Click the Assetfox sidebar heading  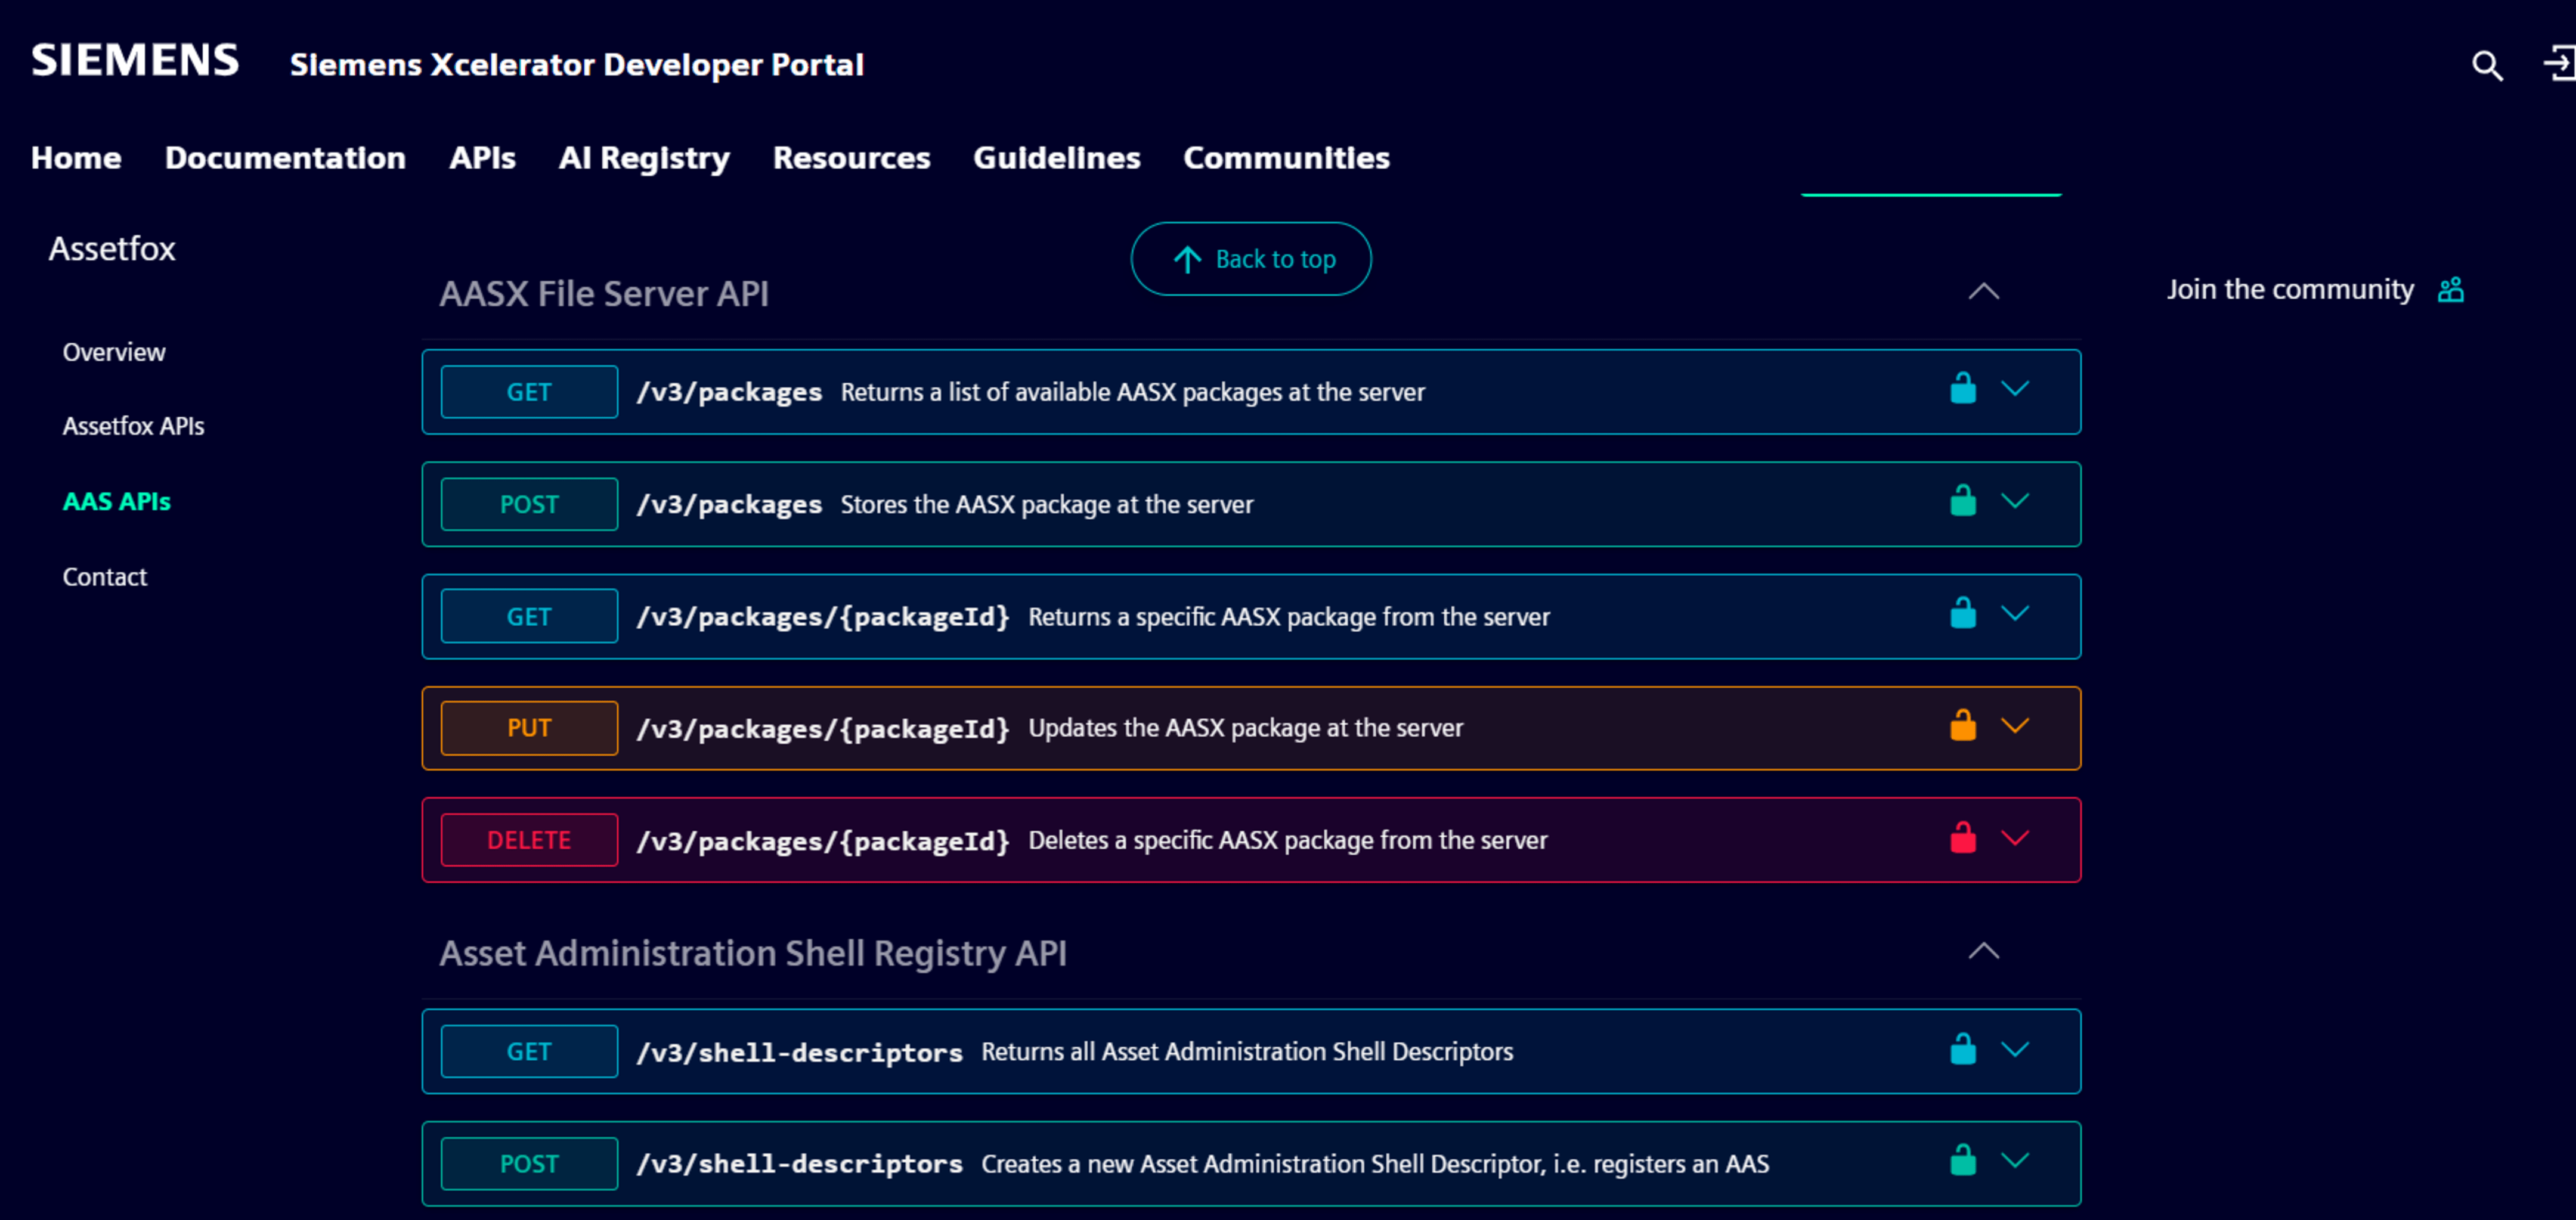[x=112, y=248]
